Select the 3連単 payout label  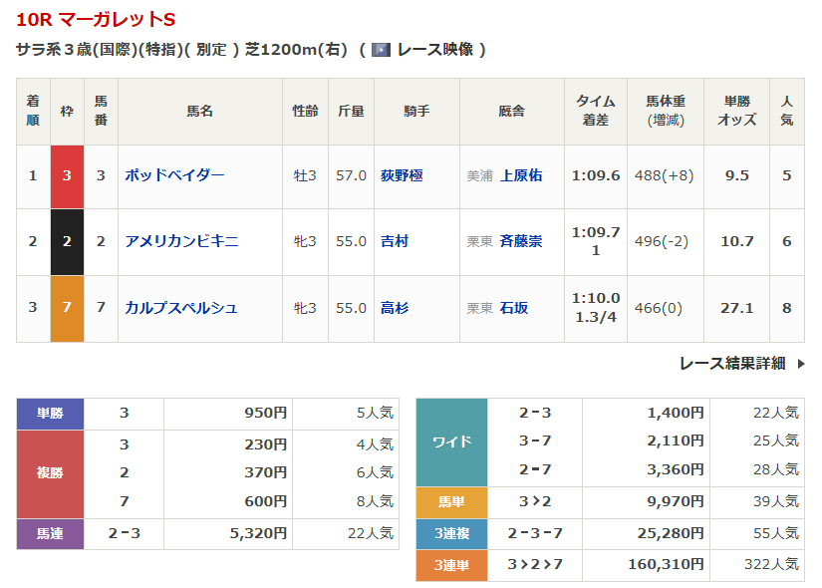click(x=451, y=565)
